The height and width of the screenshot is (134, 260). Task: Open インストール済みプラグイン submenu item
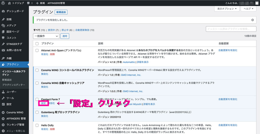pyautogui.click(x=14, y=73)
